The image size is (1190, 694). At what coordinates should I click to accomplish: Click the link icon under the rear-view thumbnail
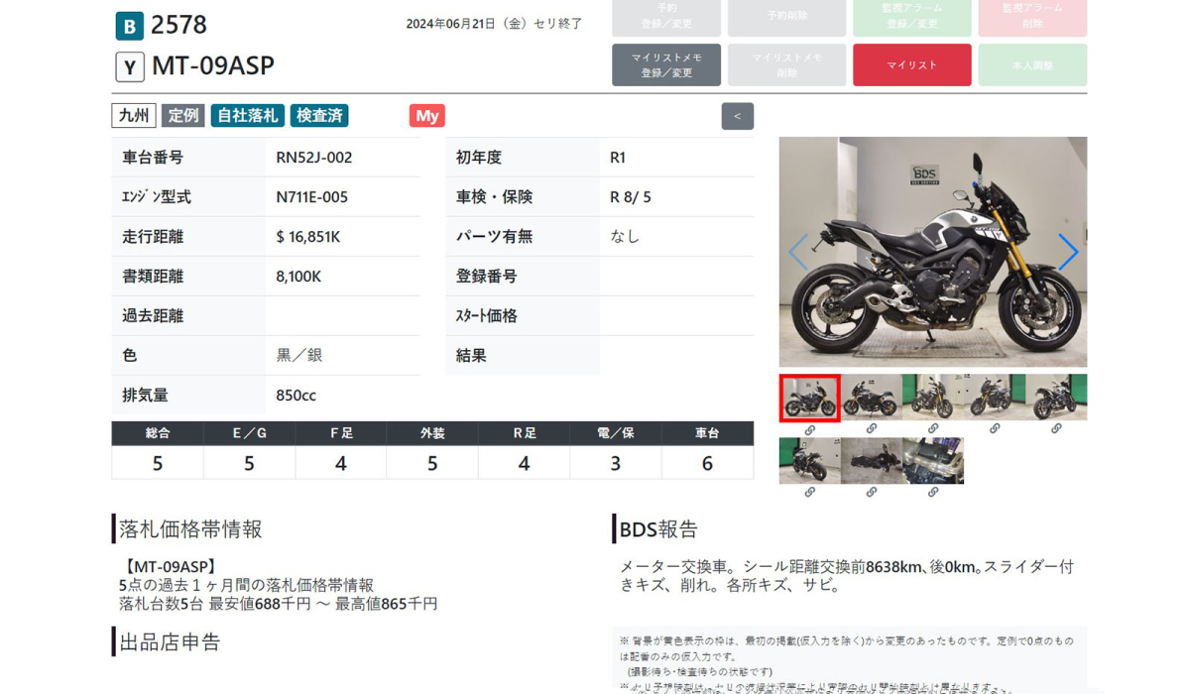[x=810, y=493]
